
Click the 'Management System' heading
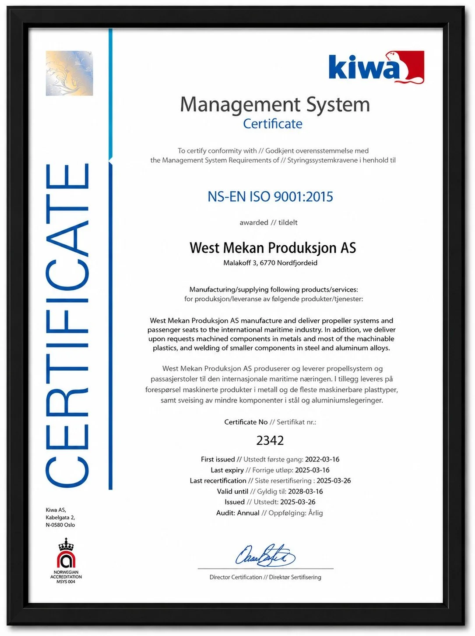point(275,105)
